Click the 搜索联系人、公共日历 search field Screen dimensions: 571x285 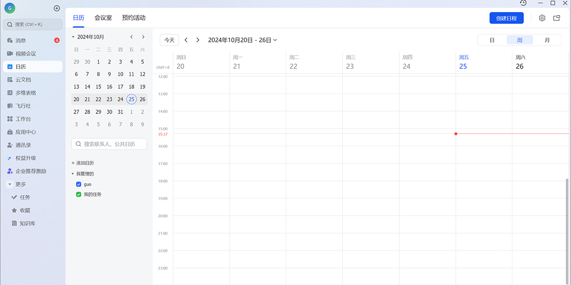coord(109,144)
